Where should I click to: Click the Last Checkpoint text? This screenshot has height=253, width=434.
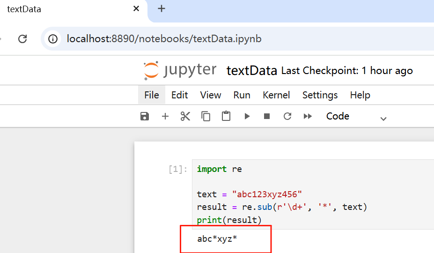click(x=347, y=71)
